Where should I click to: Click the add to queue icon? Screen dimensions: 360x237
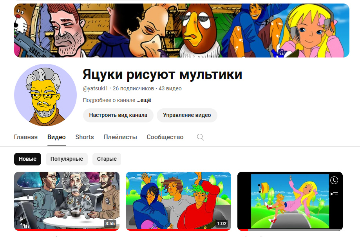point(334,193)
